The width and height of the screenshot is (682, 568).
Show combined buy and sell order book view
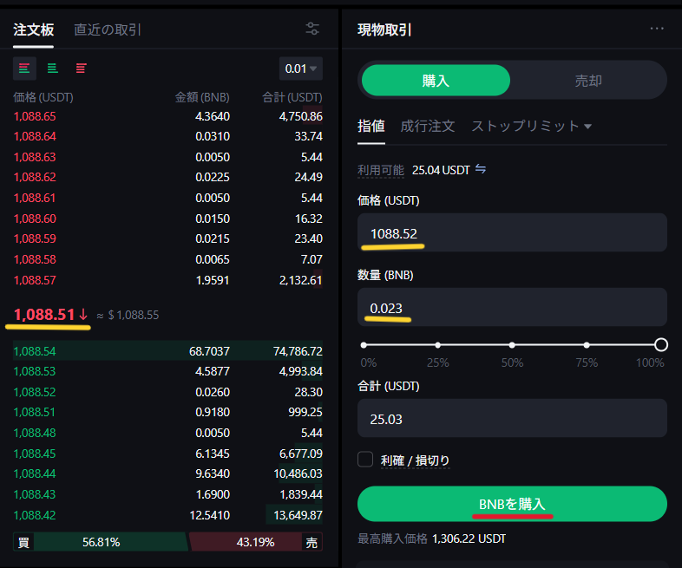(x=24, y=68)
